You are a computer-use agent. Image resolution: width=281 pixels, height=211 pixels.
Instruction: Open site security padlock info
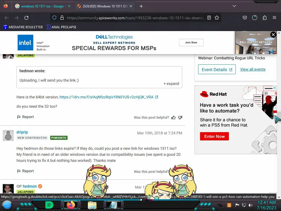pyautogui.click(x=62, y=18)
